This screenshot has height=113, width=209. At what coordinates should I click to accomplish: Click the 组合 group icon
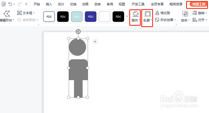click(x=185, y=14)
